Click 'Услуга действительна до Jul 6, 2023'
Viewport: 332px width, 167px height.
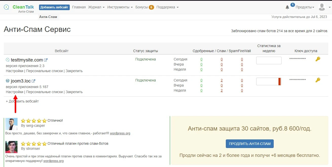tap(299, 17)
